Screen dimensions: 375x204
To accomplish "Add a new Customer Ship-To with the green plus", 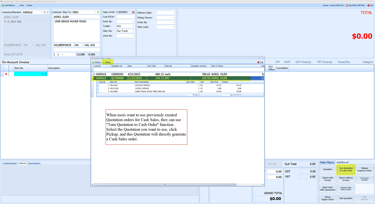I will 98,12.
